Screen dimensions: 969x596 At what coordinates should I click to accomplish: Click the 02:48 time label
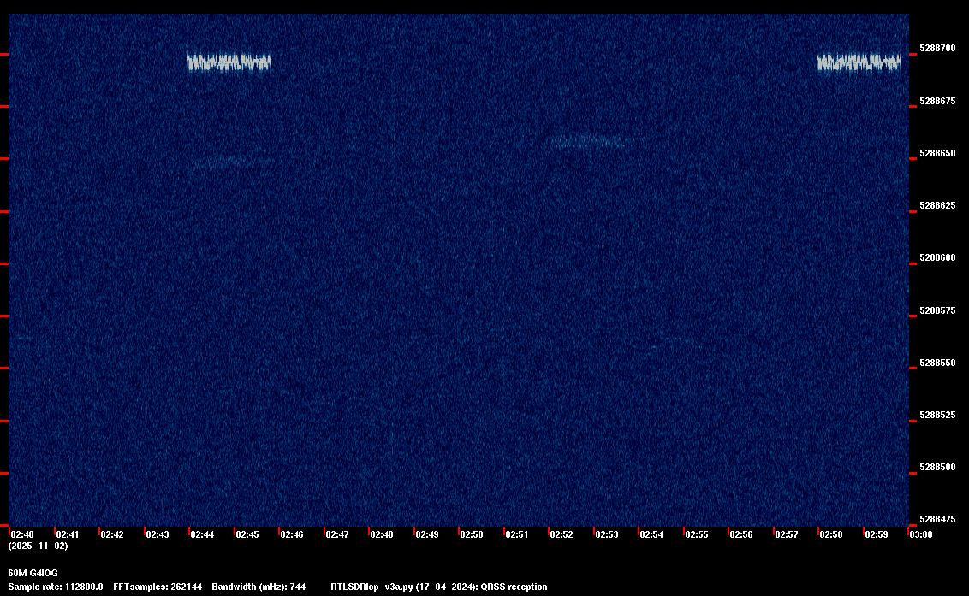point(381,534)
